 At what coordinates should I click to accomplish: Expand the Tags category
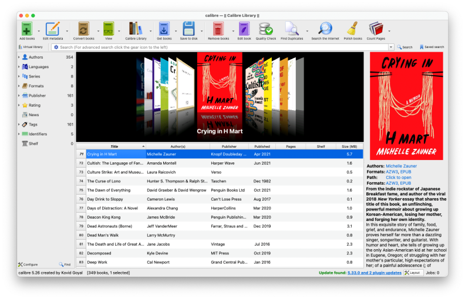coord(19,124)
